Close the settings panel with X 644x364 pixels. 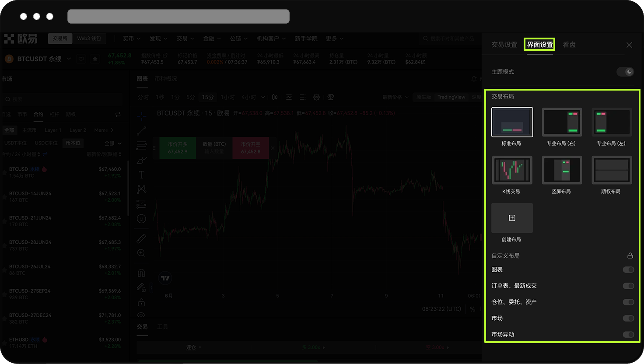tap(629, 45)
